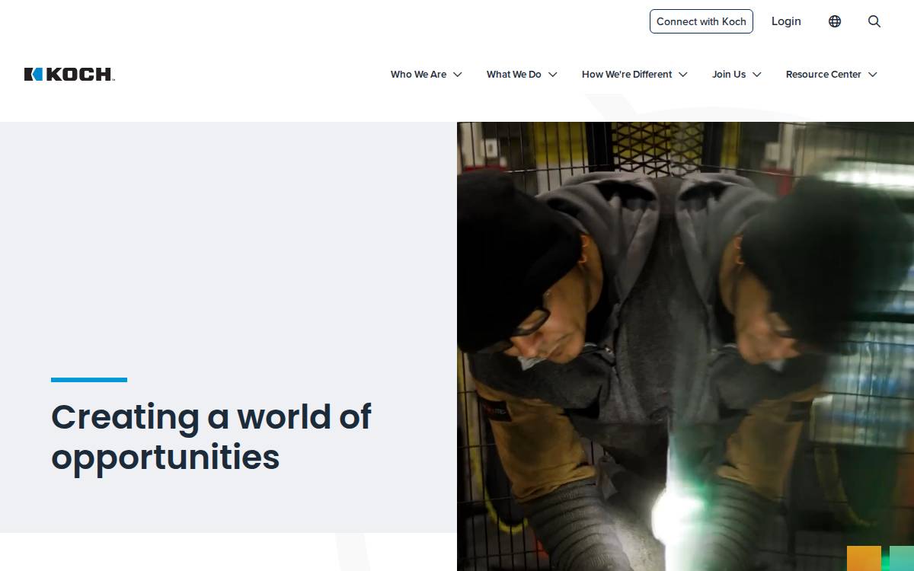The image size is (914, 571).
Task: Open the What We Do menu
Action: pos(513,75)
